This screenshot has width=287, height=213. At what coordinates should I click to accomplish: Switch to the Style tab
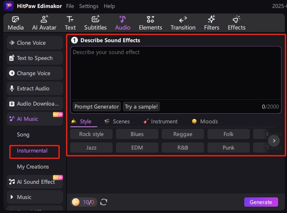coord(84,121)
